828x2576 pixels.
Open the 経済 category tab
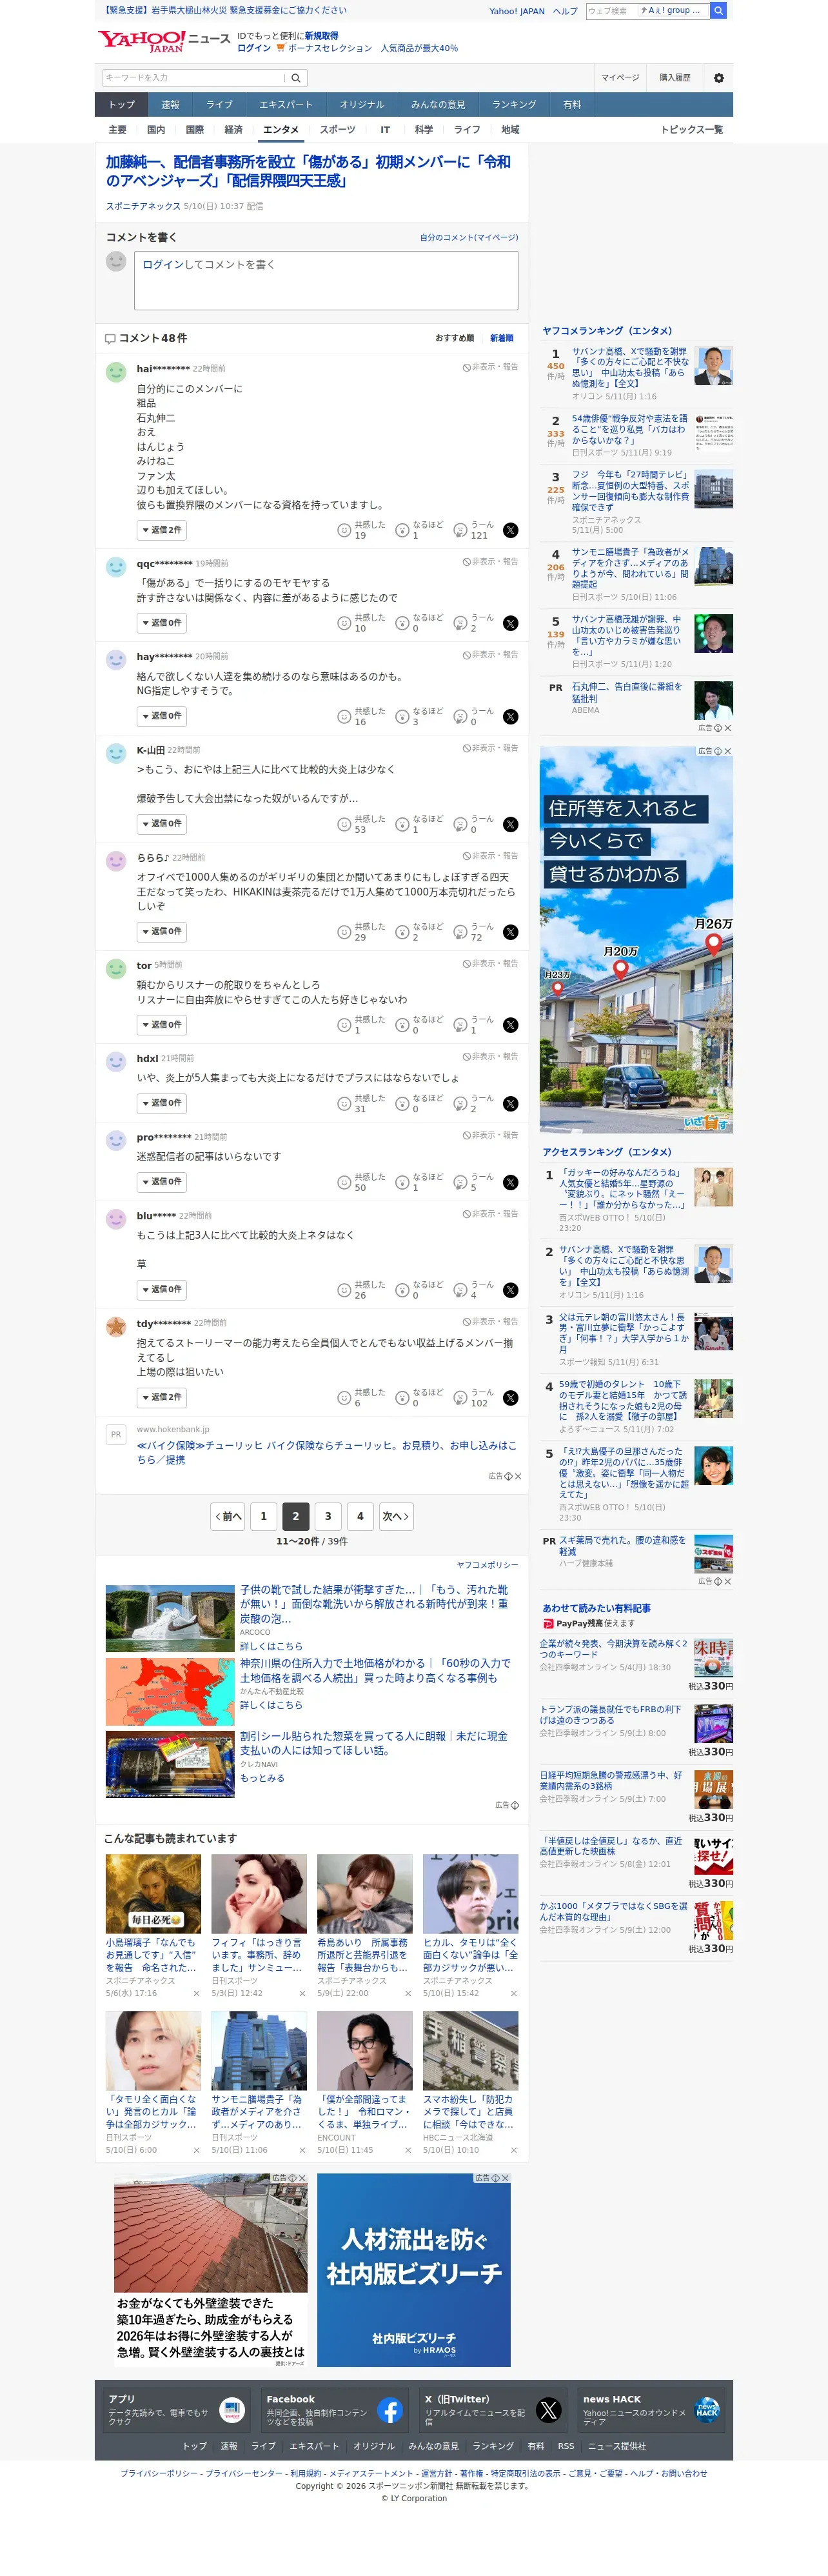tap(234, 130)
